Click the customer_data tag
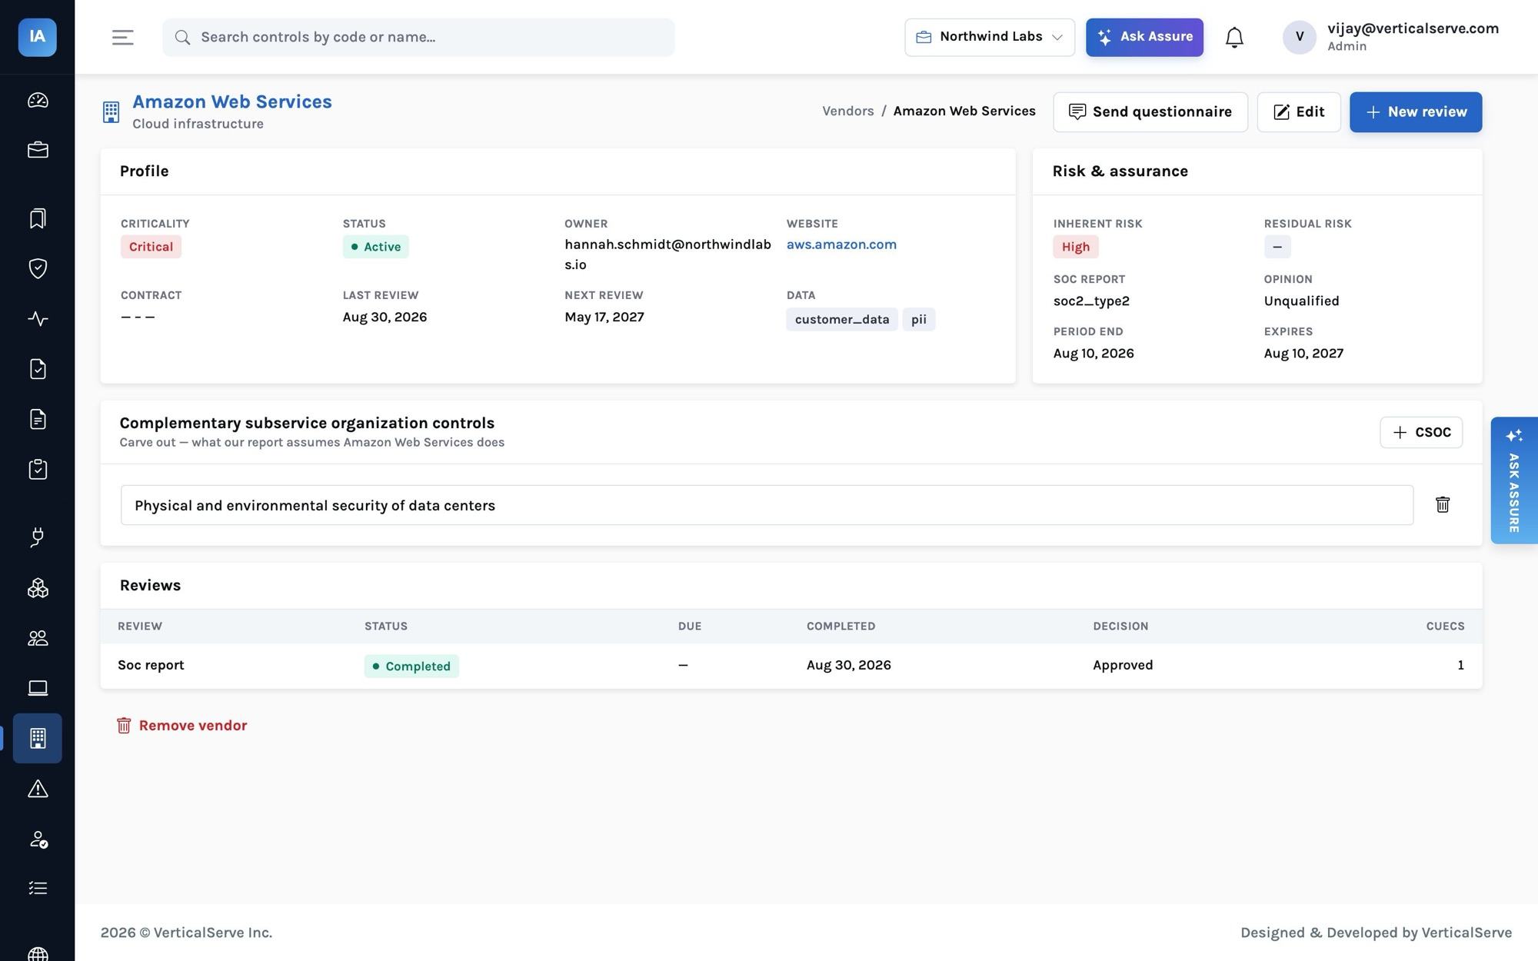The height and width of the screenshot is (961, 1538). [x=842, y=319]
